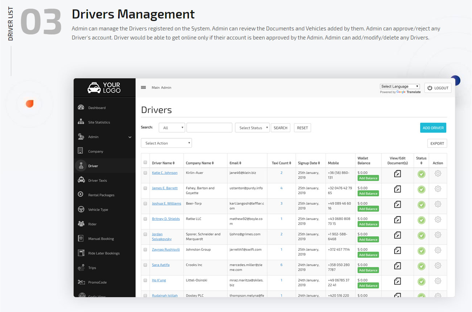Viewport: 472px width, 312px height.
Task: Click the hamburger menu beside Main Admin
Action: (143, 87)
